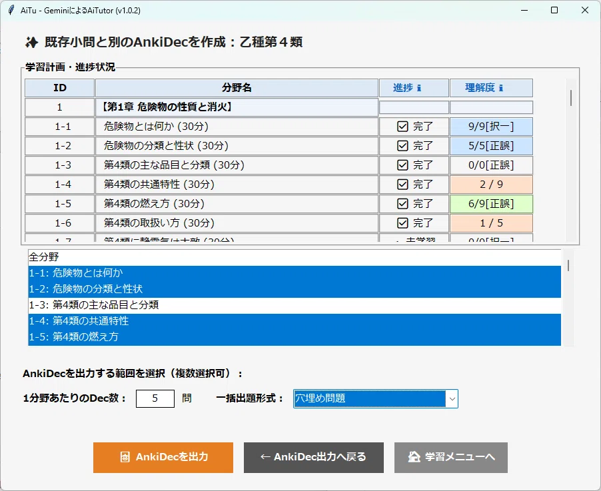The image size is (601, 491).
Task: Click the card icon on AnkiDecを出力 button
Action: (125, 457)
